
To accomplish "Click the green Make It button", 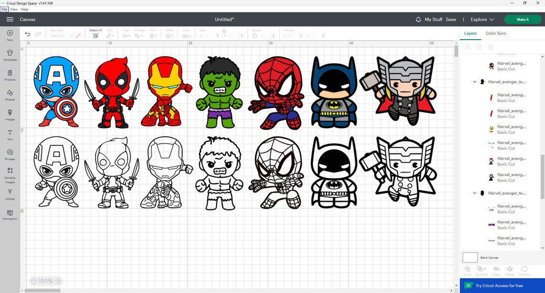I will tap(523, 20).
